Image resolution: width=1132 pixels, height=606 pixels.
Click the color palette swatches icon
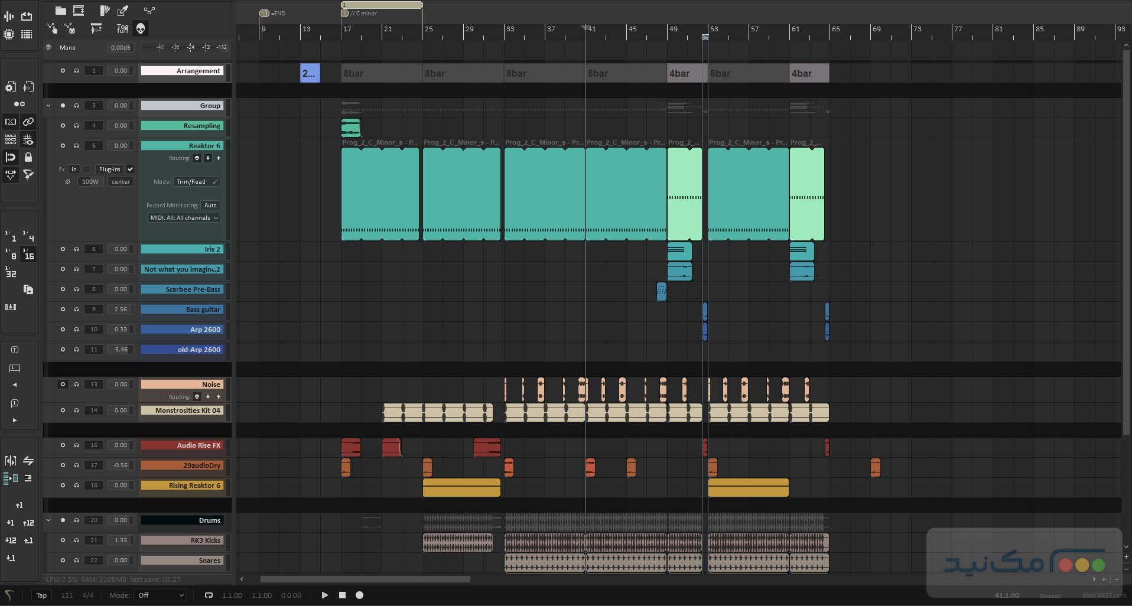click(105, 11)
